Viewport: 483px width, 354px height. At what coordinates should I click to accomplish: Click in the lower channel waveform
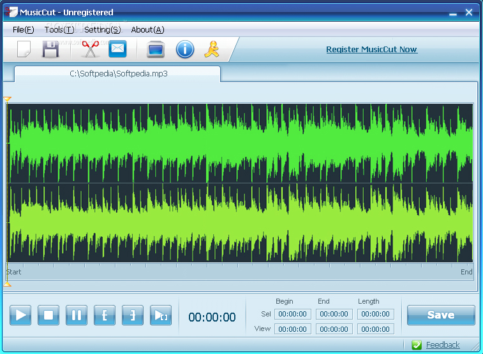point(240,223)
